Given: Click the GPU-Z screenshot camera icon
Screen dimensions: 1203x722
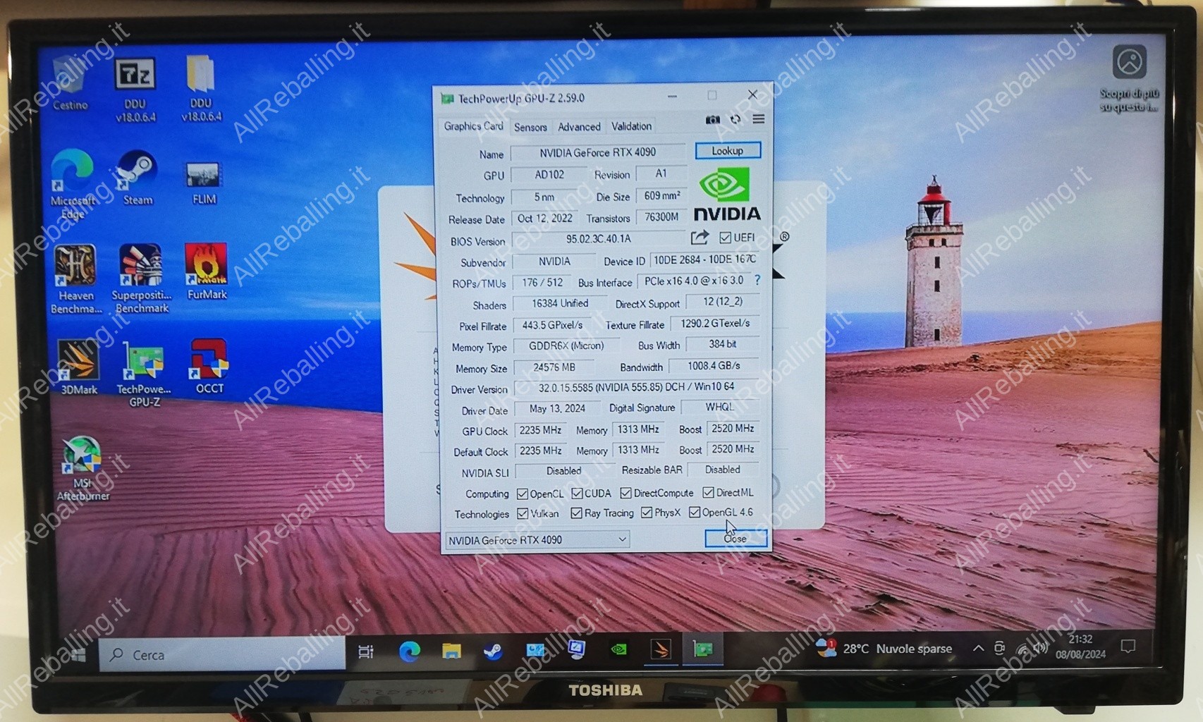Looking at the screenshot, I should pos(712,120).
